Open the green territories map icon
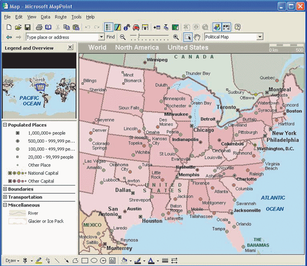The image size is (307, 266). (x=175, y=27)
